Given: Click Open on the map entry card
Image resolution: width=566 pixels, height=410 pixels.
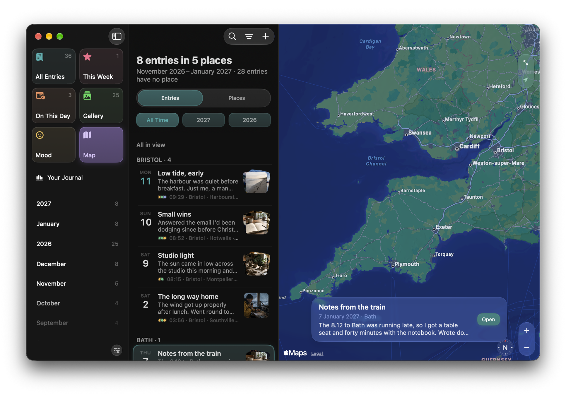Looking at the screenshot, I should tap(488, 320).
